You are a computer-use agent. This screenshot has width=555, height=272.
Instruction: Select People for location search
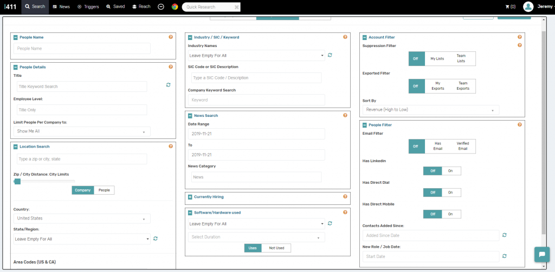(104, 190)
